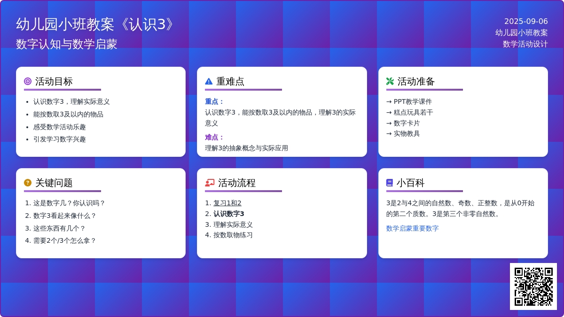This screenshot has width=564, height=317.
Task: Click the underlined 复习1和2 step
Action: [x=227, y=203]
